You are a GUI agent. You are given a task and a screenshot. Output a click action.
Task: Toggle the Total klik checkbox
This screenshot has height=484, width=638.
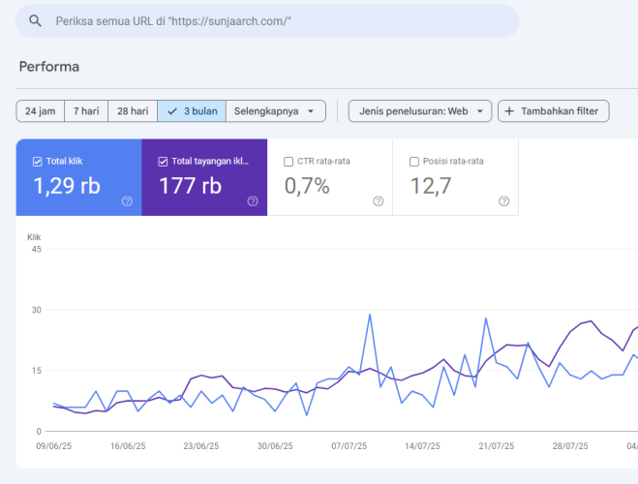[x=37, y=162]
